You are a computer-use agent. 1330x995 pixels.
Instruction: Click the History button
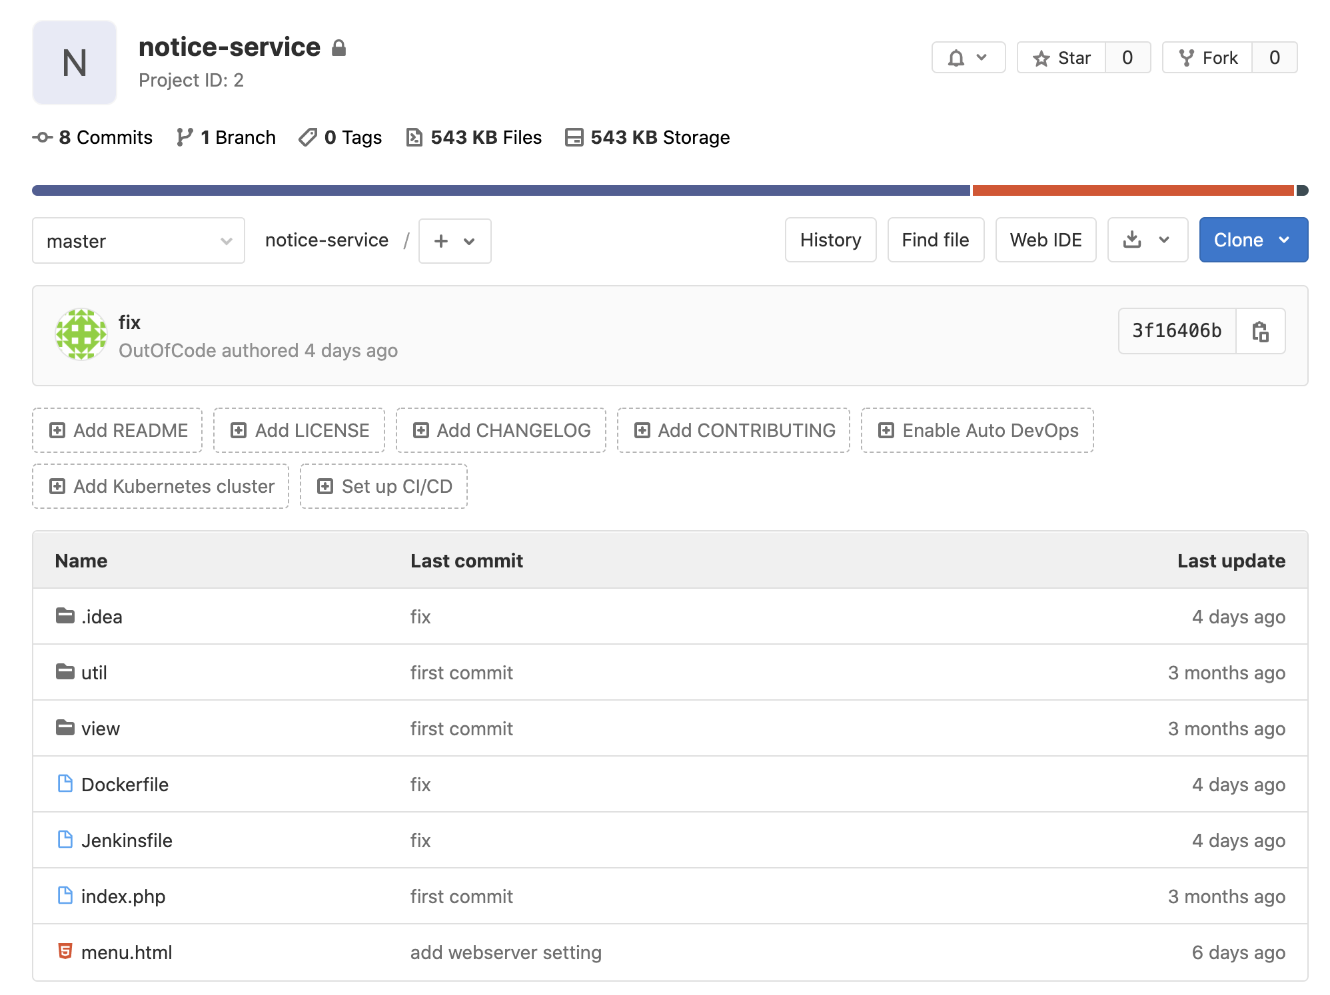click(x=830, y=240)
